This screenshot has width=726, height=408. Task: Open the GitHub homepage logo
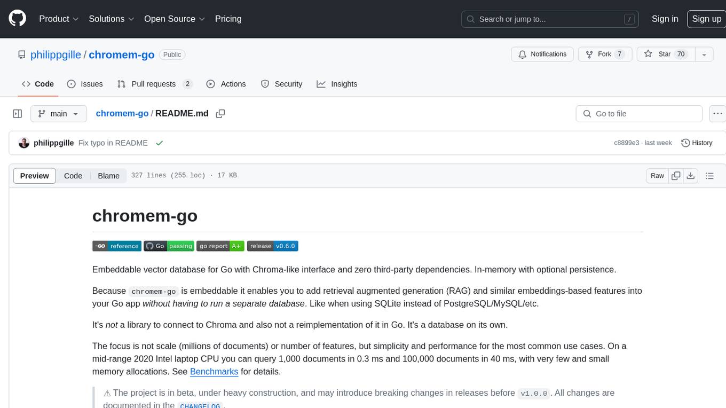click(x=17, y=19)
